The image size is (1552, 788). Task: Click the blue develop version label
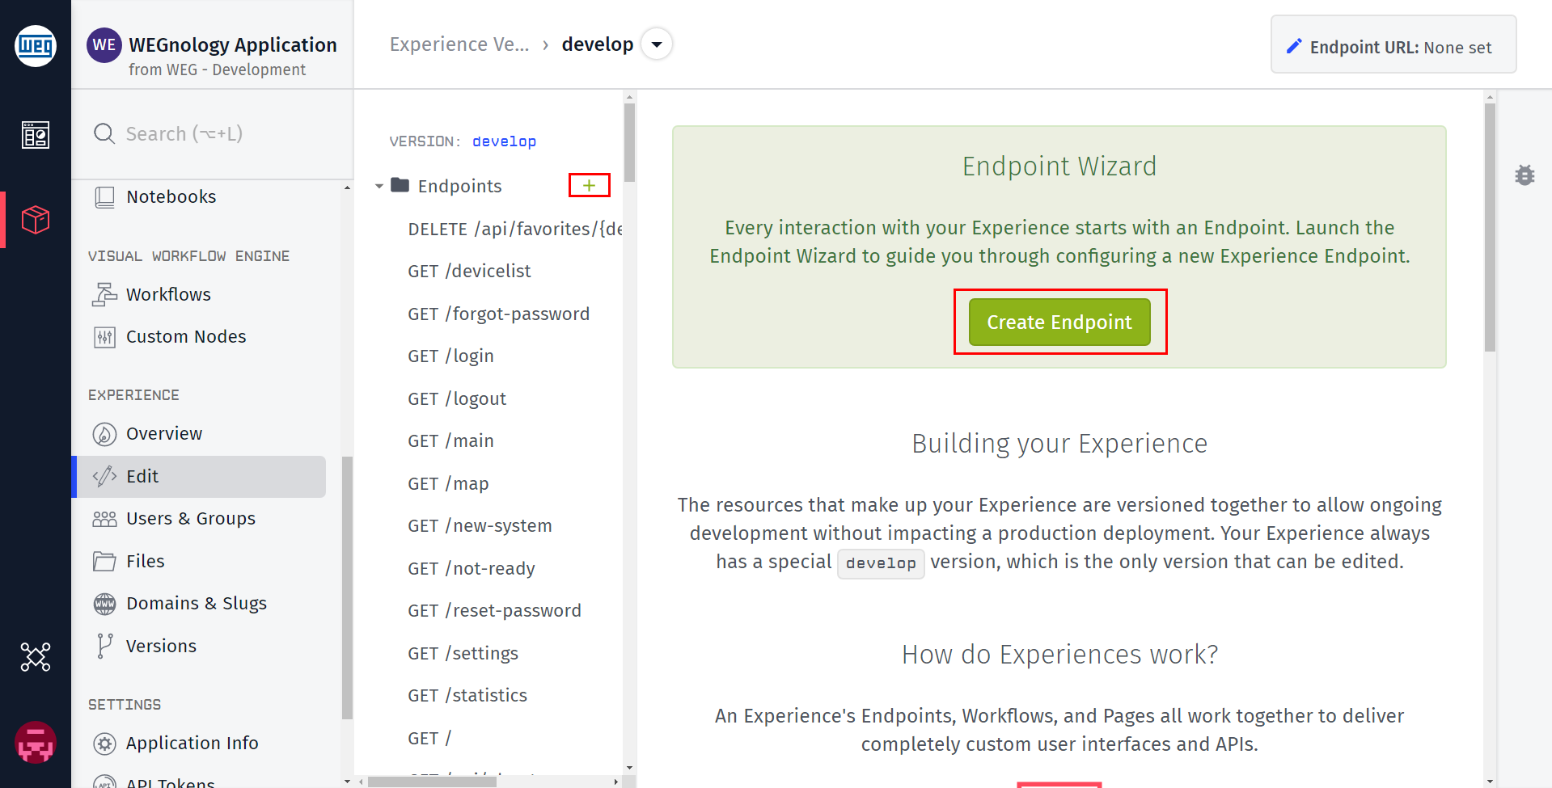pyautogui.click(x=504, y=141)
